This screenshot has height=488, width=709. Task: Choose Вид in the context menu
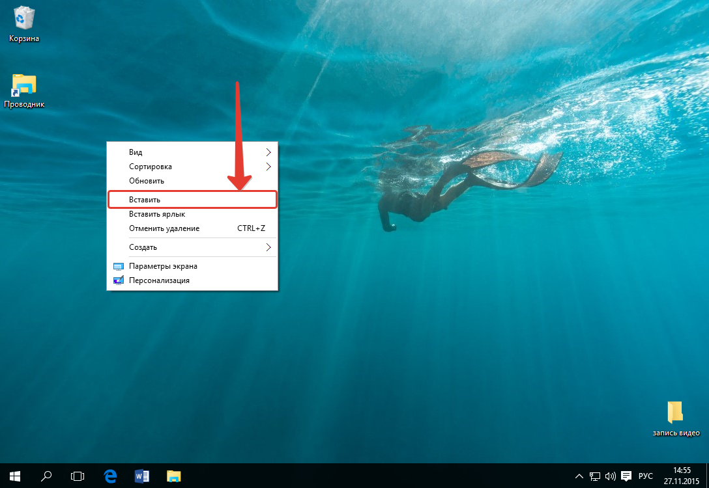192,152
